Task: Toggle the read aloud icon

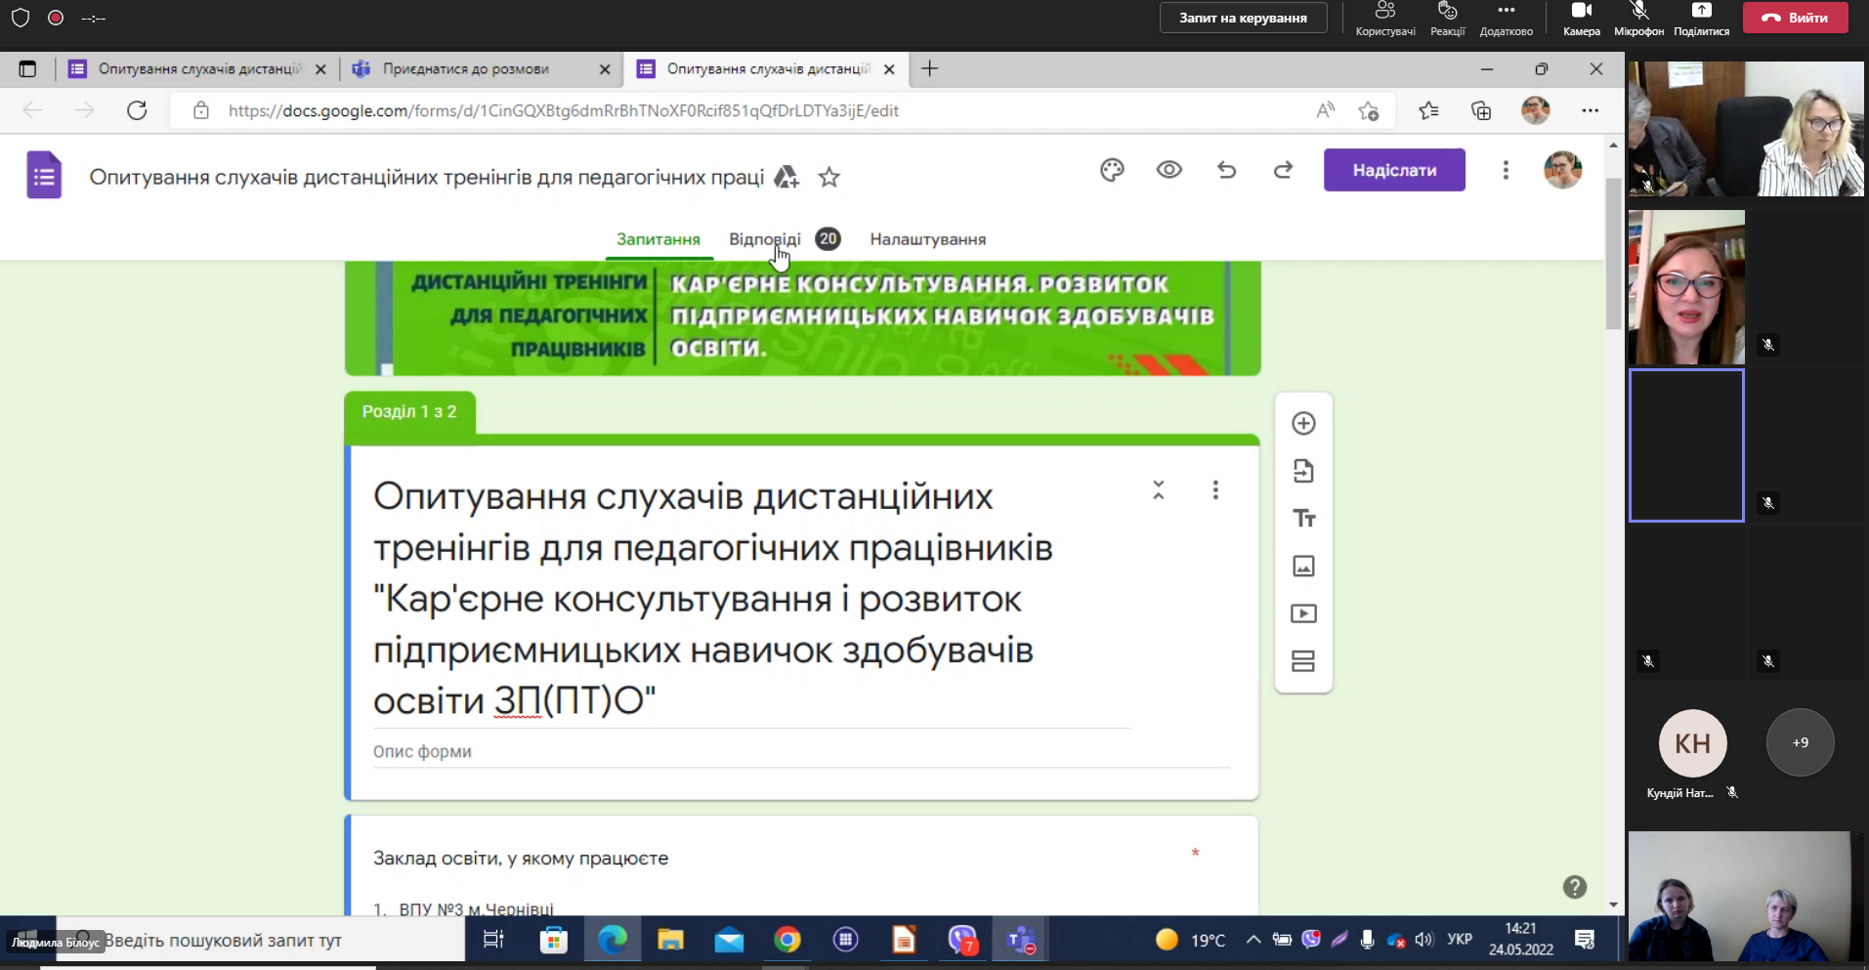Action: tap(1325, 110)
